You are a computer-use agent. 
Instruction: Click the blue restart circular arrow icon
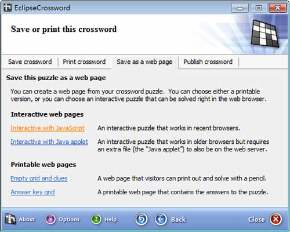pos(142,219)
